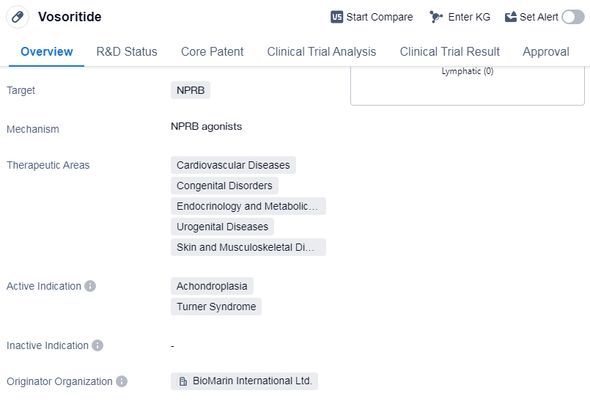Viewport: 590px width, 407px height.
Task: Go to the Clinical Trial Result tab
Action: (450, 51)
